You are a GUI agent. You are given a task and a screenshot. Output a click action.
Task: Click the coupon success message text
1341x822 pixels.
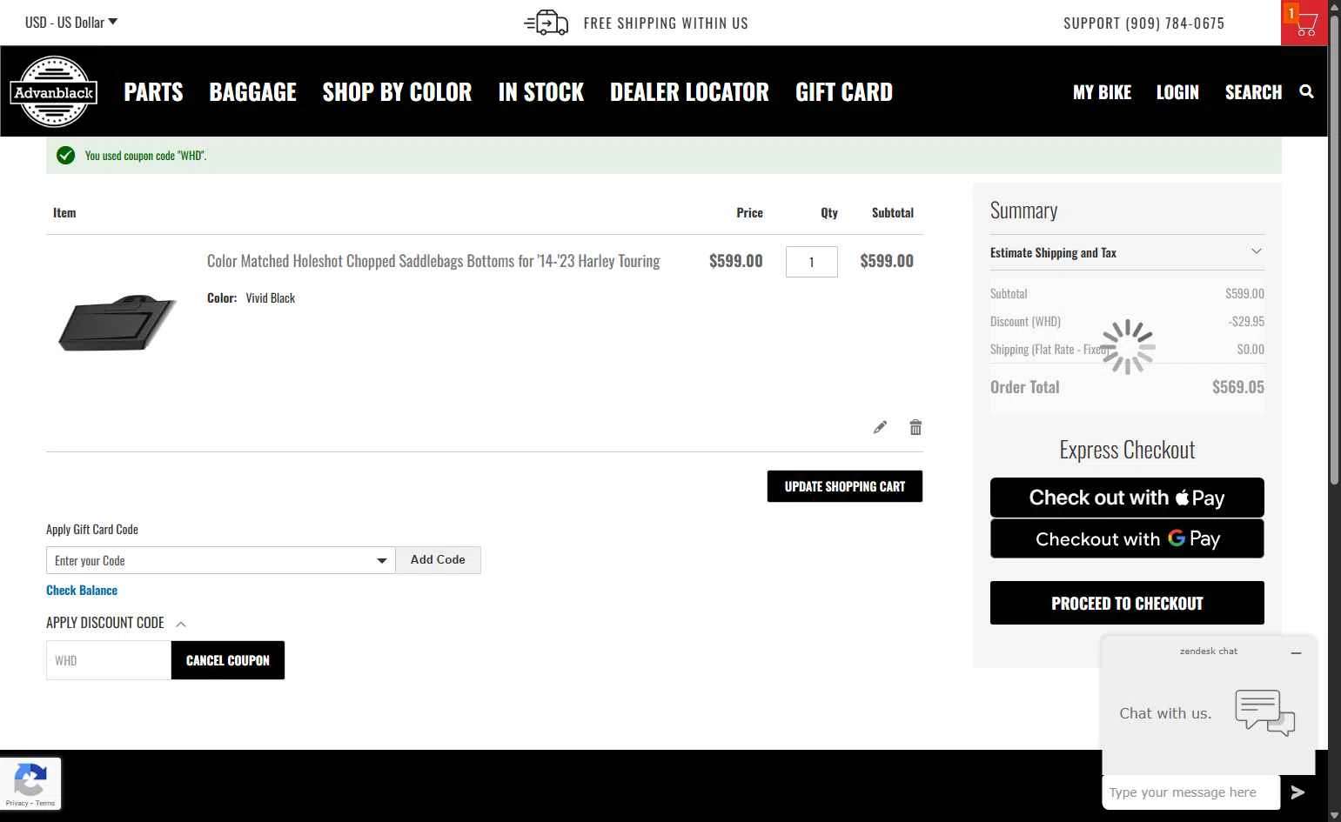click(145, 156)
